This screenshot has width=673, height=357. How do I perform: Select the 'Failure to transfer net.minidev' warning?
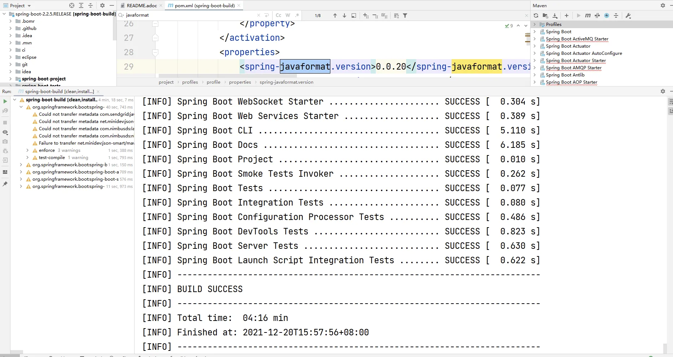coord(86,143)
